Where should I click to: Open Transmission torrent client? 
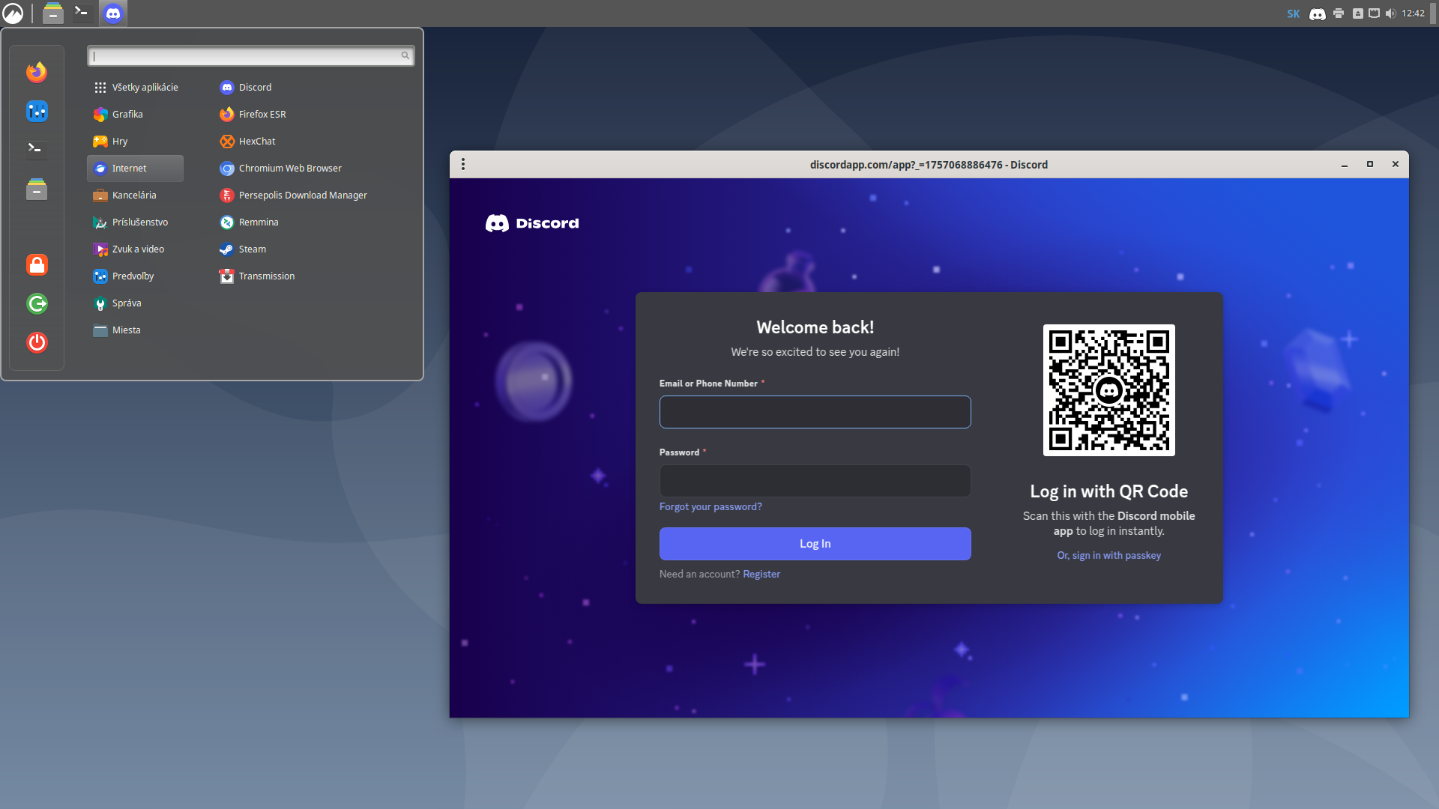[257, 276]
